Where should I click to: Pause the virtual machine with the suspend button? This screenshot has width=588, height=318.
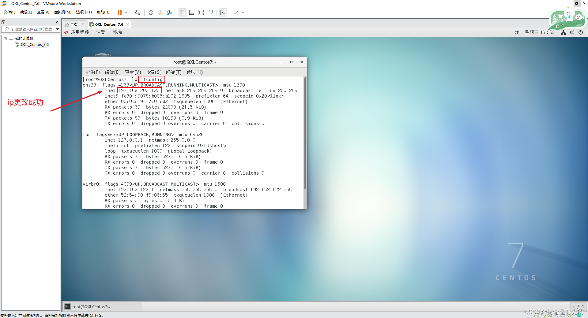[x=119, y=13]
